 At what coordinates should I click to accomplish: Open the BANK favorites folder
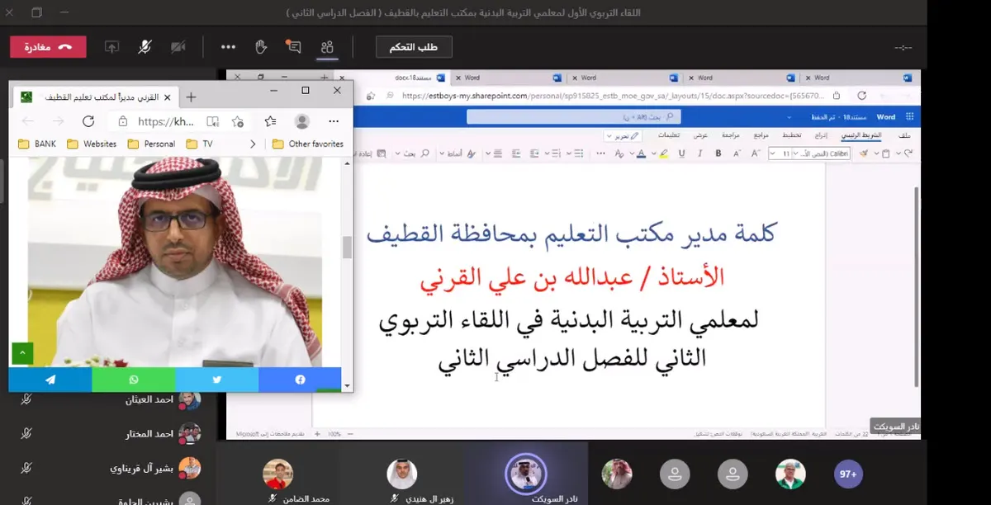coord(38,144)
